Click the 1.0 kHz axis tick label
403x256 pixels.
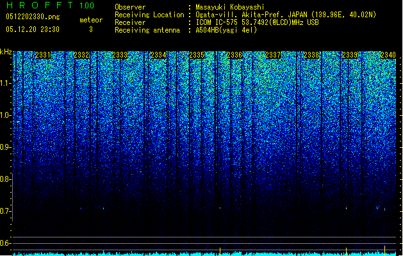pos(6,115)
